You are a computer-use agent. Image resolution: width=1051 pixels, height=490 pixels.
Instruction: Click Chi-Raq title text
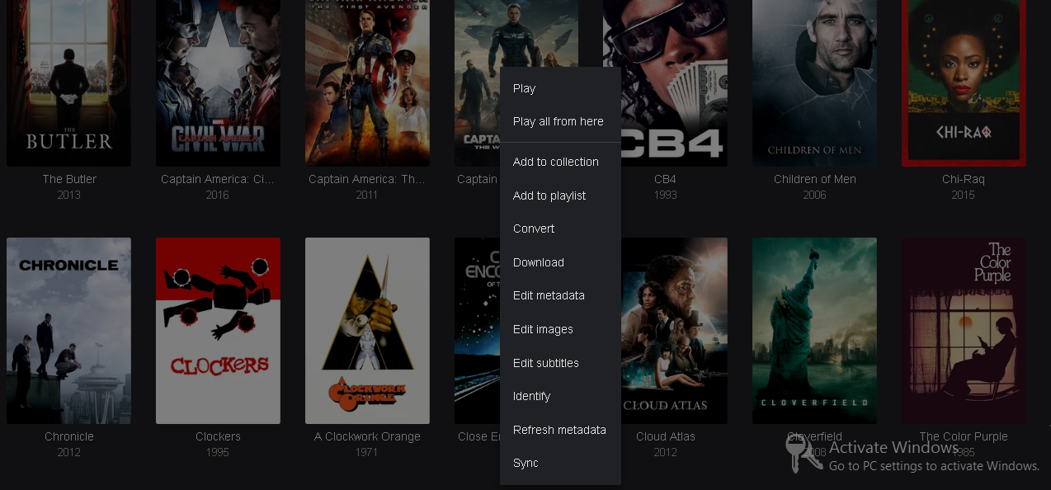coord(964,179)
